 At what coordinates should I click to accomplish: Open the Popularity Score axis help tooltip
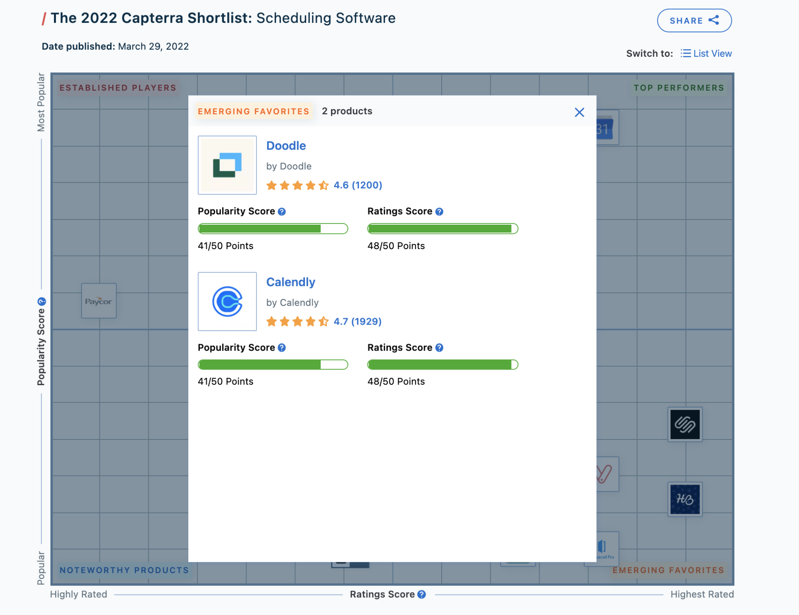pos(42,301)
